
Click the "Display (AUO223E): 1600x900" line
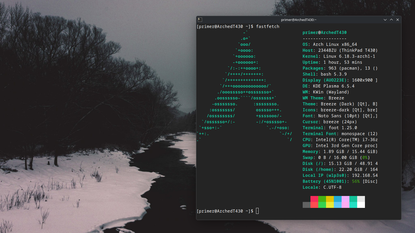340,80
